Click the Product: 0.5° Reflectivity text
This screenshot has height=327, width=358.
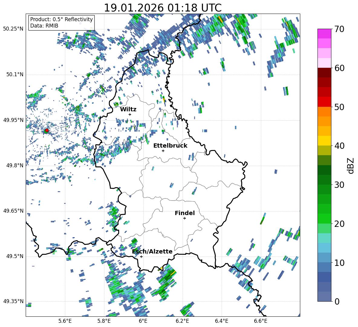coord(61,19)
